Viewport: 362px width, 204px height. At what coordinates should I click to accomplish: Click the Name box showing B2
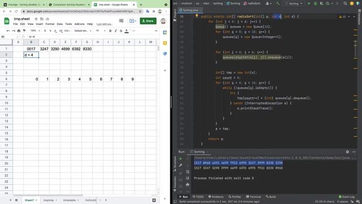(9, 36)
